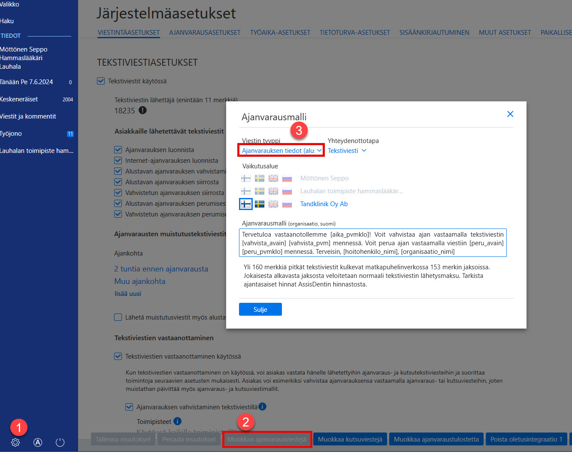Image resolution: width=572 pixels, height=457 pixels.
Task: Switch to MUUT ASETUKSET tab
Action: [x=505, y=32]
